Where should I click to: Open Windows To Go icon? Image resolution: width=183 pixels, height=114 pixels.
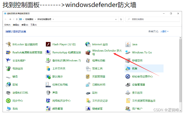[128, 52]
